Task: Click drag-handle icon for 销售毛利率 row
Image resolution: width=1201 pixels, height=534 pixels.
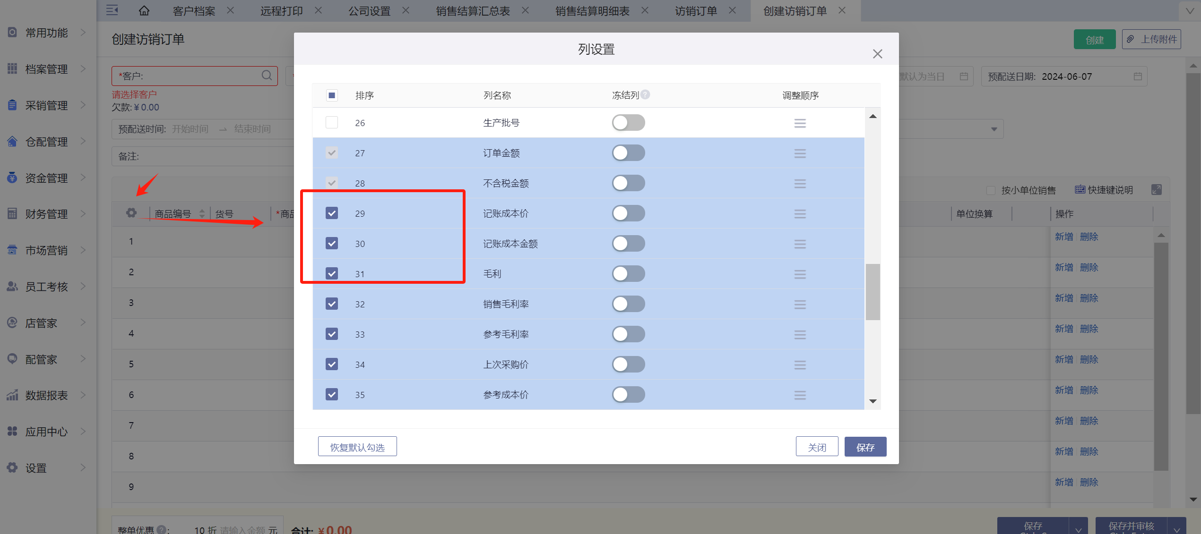Action: tap(800, 305)
